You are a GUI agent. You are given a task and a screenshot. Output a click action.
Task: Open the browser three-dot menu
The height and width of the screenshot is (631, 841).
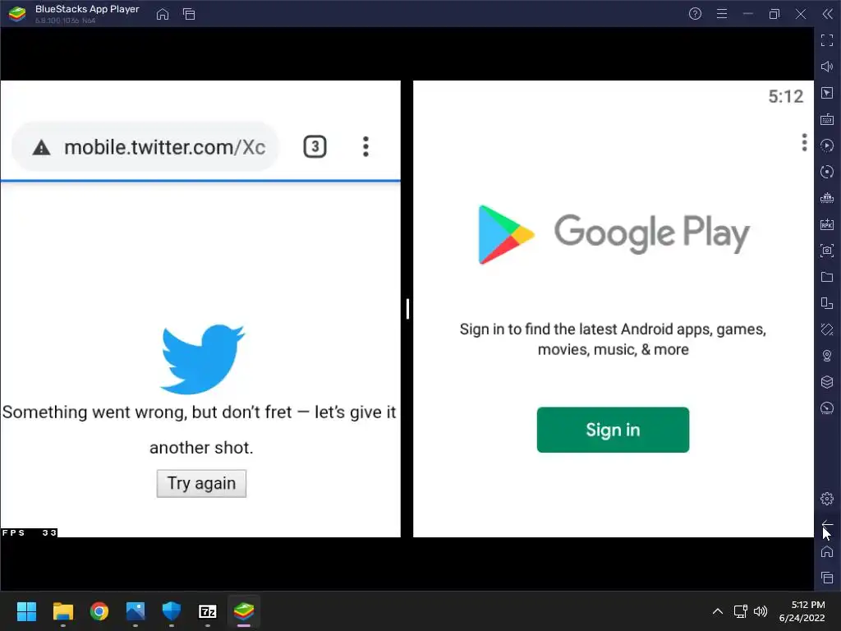[x=365, y=146]
